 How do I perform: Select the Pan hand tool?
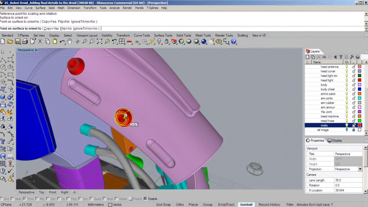click(70, 42)
